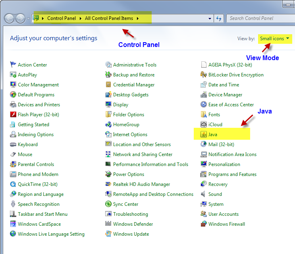Click the Control Panel address bar icon

(x=36, y=18)
